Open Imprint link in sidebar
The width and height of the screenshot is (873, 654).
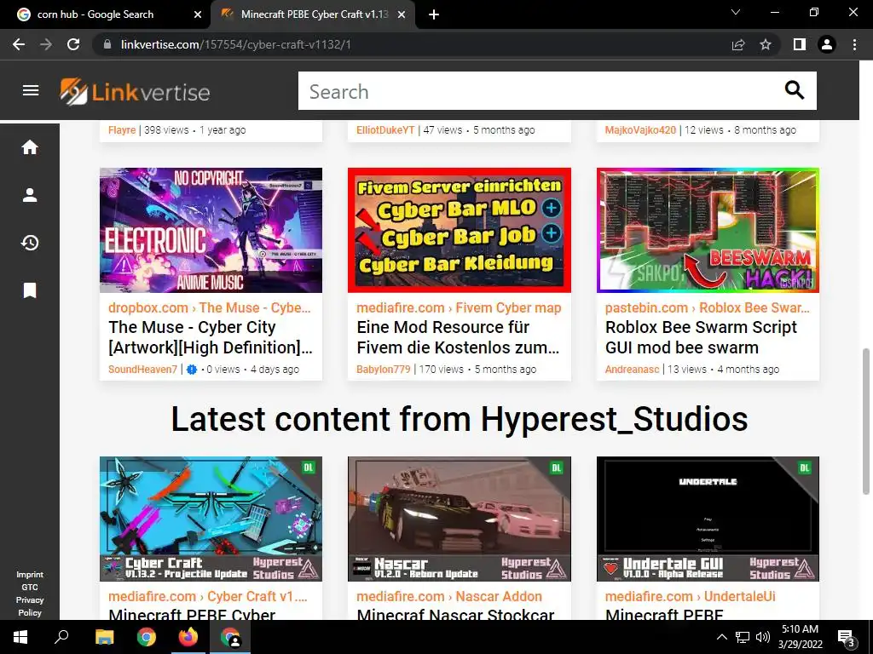pos(30,575)
